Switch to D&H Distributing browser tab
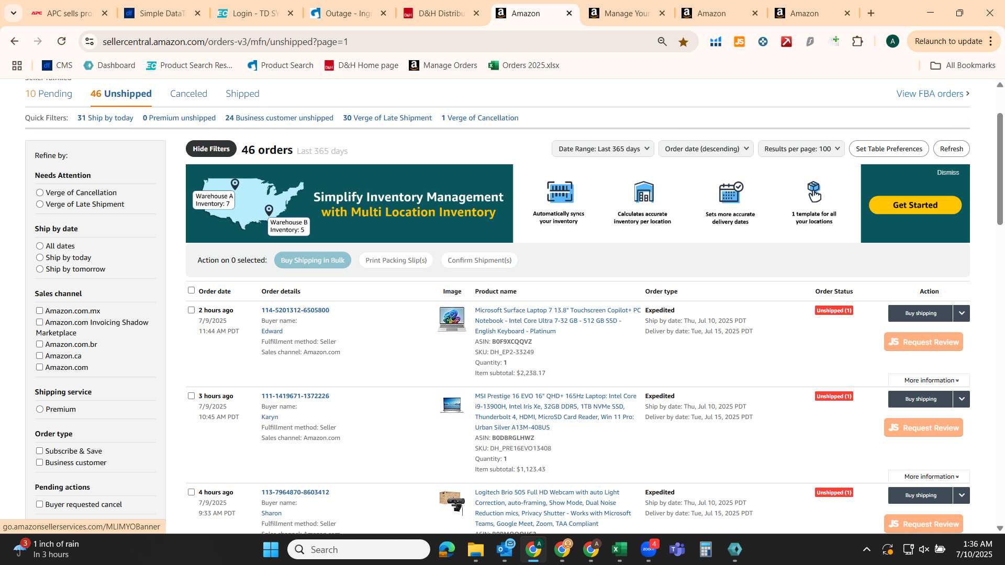1005x565 pixels. (x=441, y=13)
